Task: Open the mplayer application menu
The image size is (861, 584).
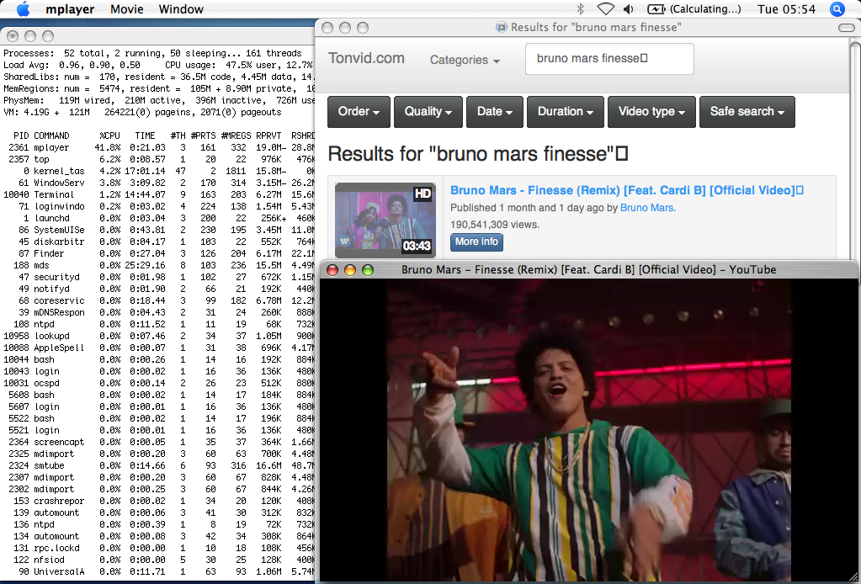Action: [70, 9]
